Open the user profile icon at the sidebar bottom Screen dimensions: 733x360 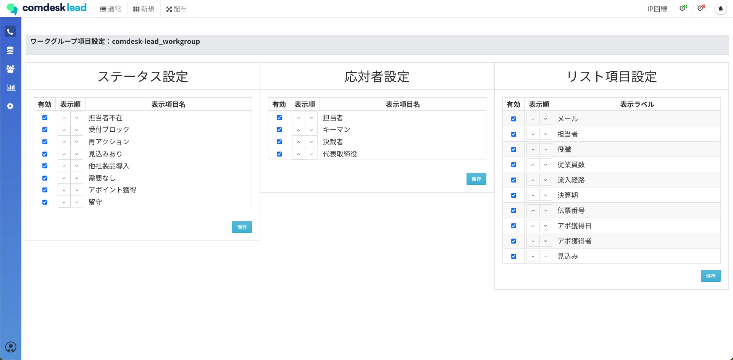11,347
